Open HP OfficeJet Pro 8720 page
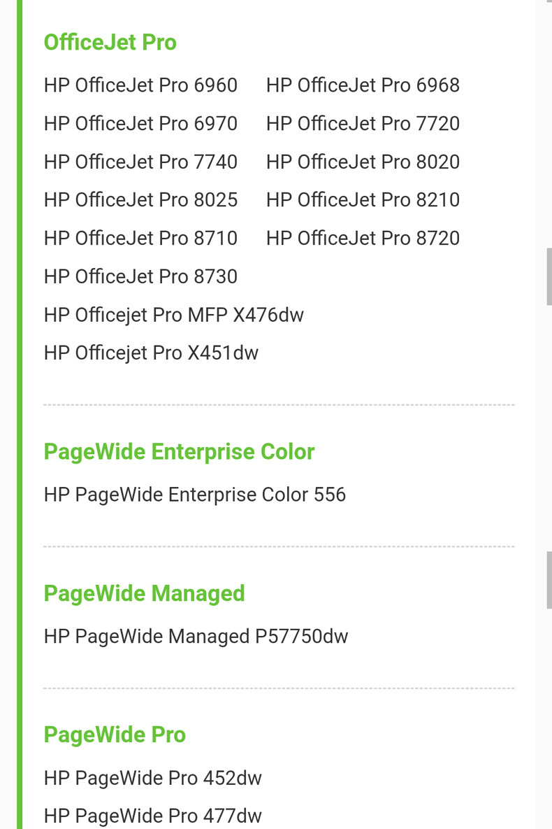552x829 pixels. click(x=363, y=239)
